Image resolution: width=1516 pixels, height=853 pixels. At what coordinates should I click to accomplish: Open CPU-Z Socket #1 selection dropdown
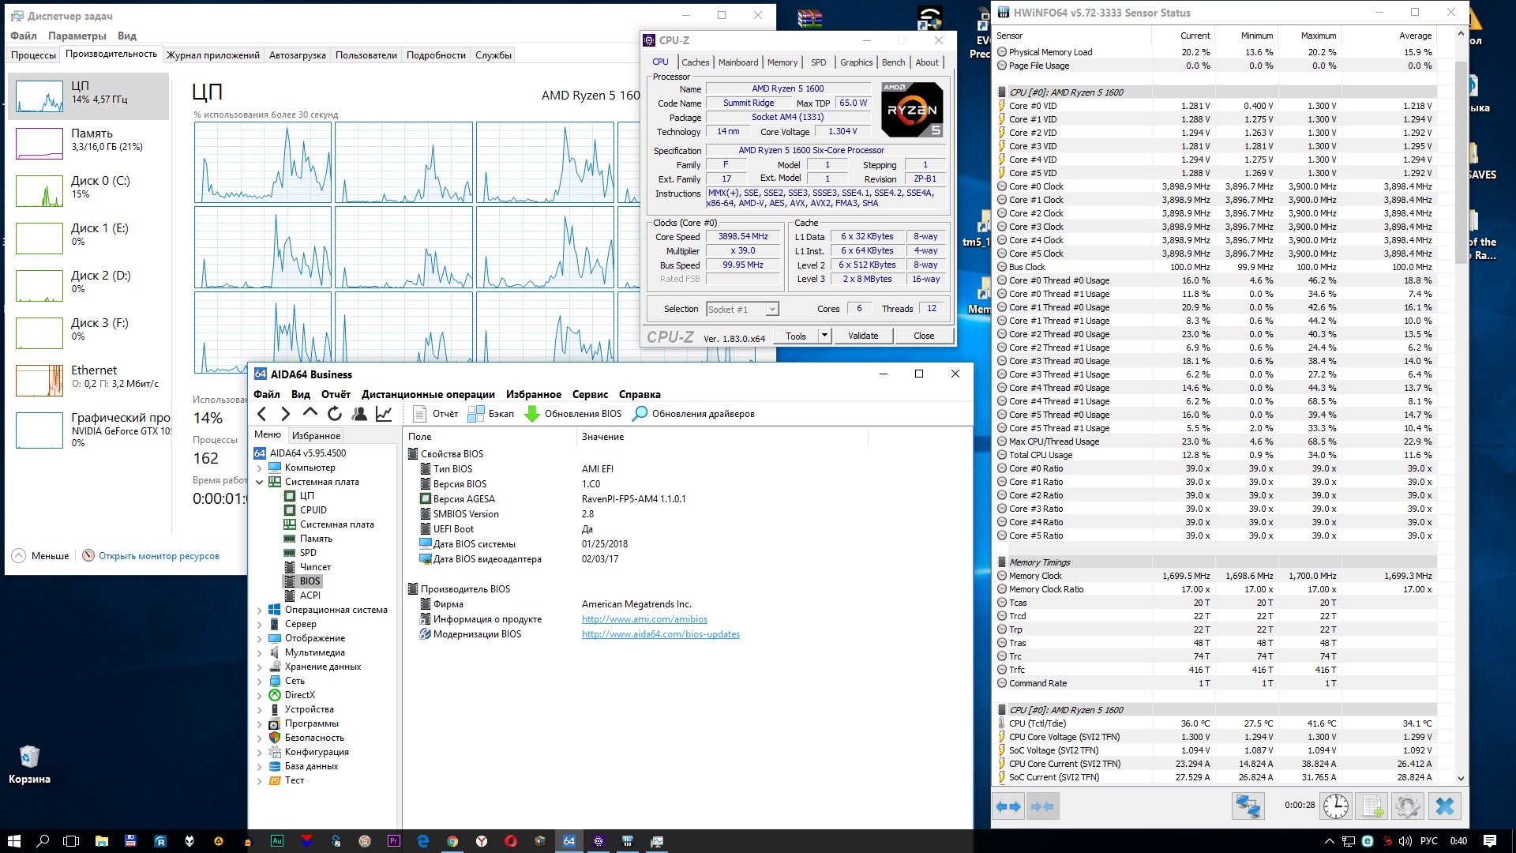(771, 310)
